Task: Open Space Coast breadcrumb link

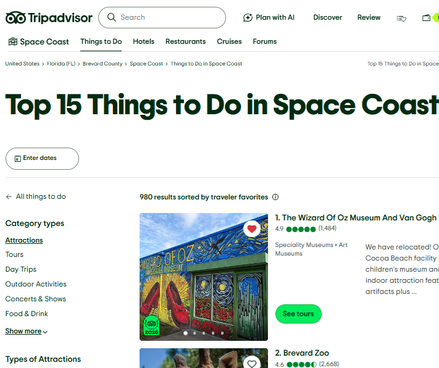Action: tap(146, 64)
